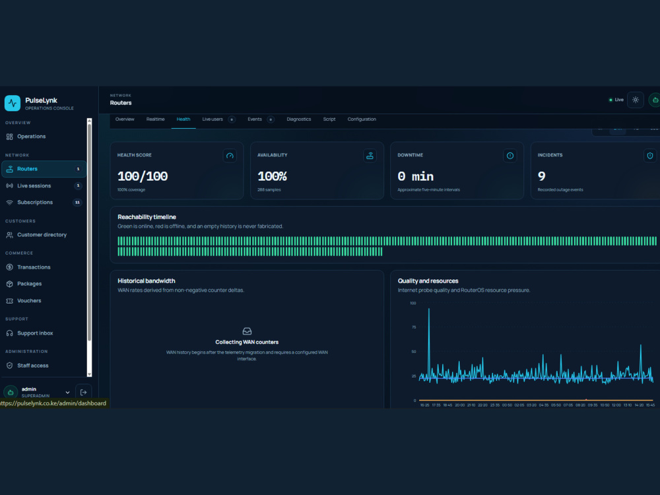Click the robot avatar icon in header
Screen dimensions: 660x495
click(x=655, y=100)
